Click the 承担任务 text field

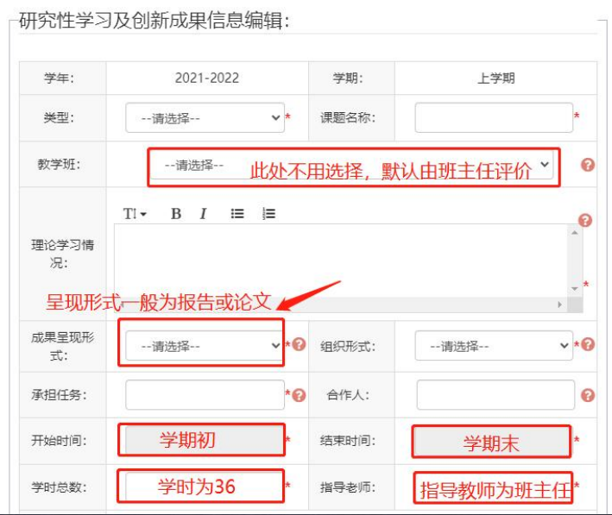click(x=205, y=395)
